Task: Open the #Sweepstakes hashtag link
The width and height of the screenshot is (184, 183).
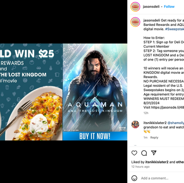Action: [175, 29]
